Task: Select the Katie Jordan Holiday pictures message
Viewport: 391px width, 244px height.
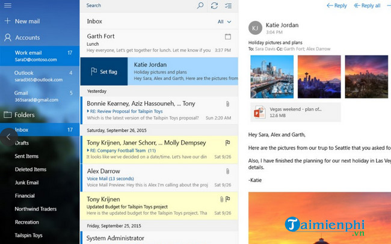Action: pyautogui.click(x=183, y=72)
